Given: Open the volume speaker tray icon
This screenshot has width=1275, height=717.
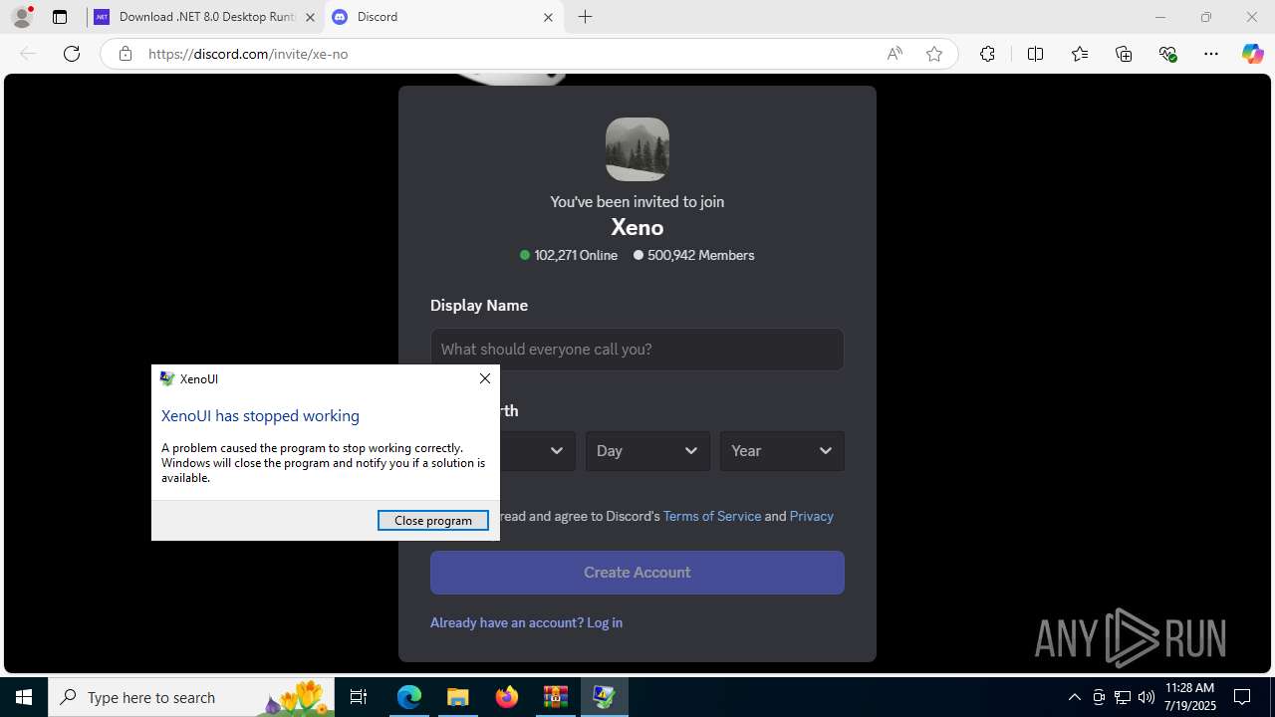Looking at the screenshot, I should click(x=1147, y=697).
